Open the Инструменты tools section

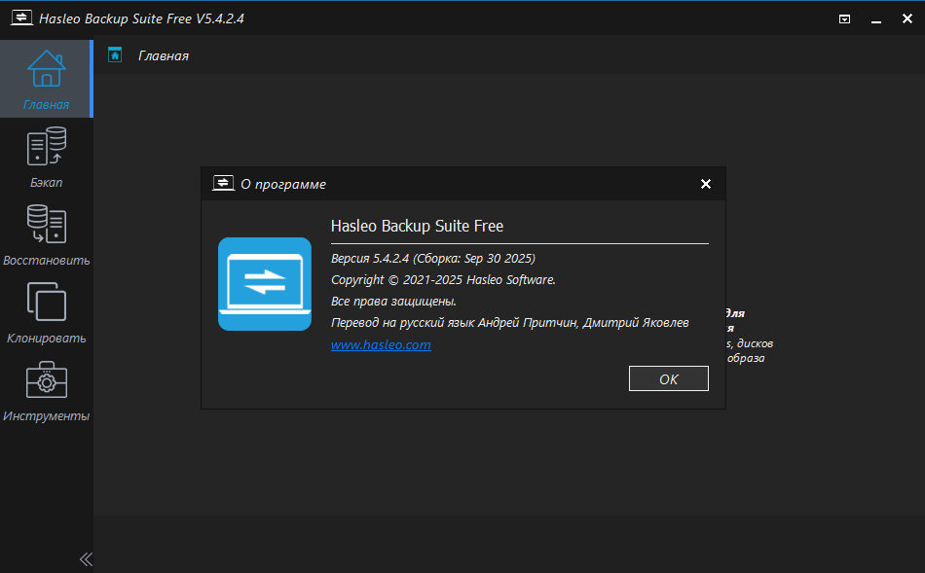[x=46, y=389]
